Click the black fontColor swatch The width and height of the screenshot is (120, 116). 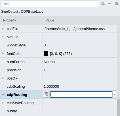[x=46, y=53]
